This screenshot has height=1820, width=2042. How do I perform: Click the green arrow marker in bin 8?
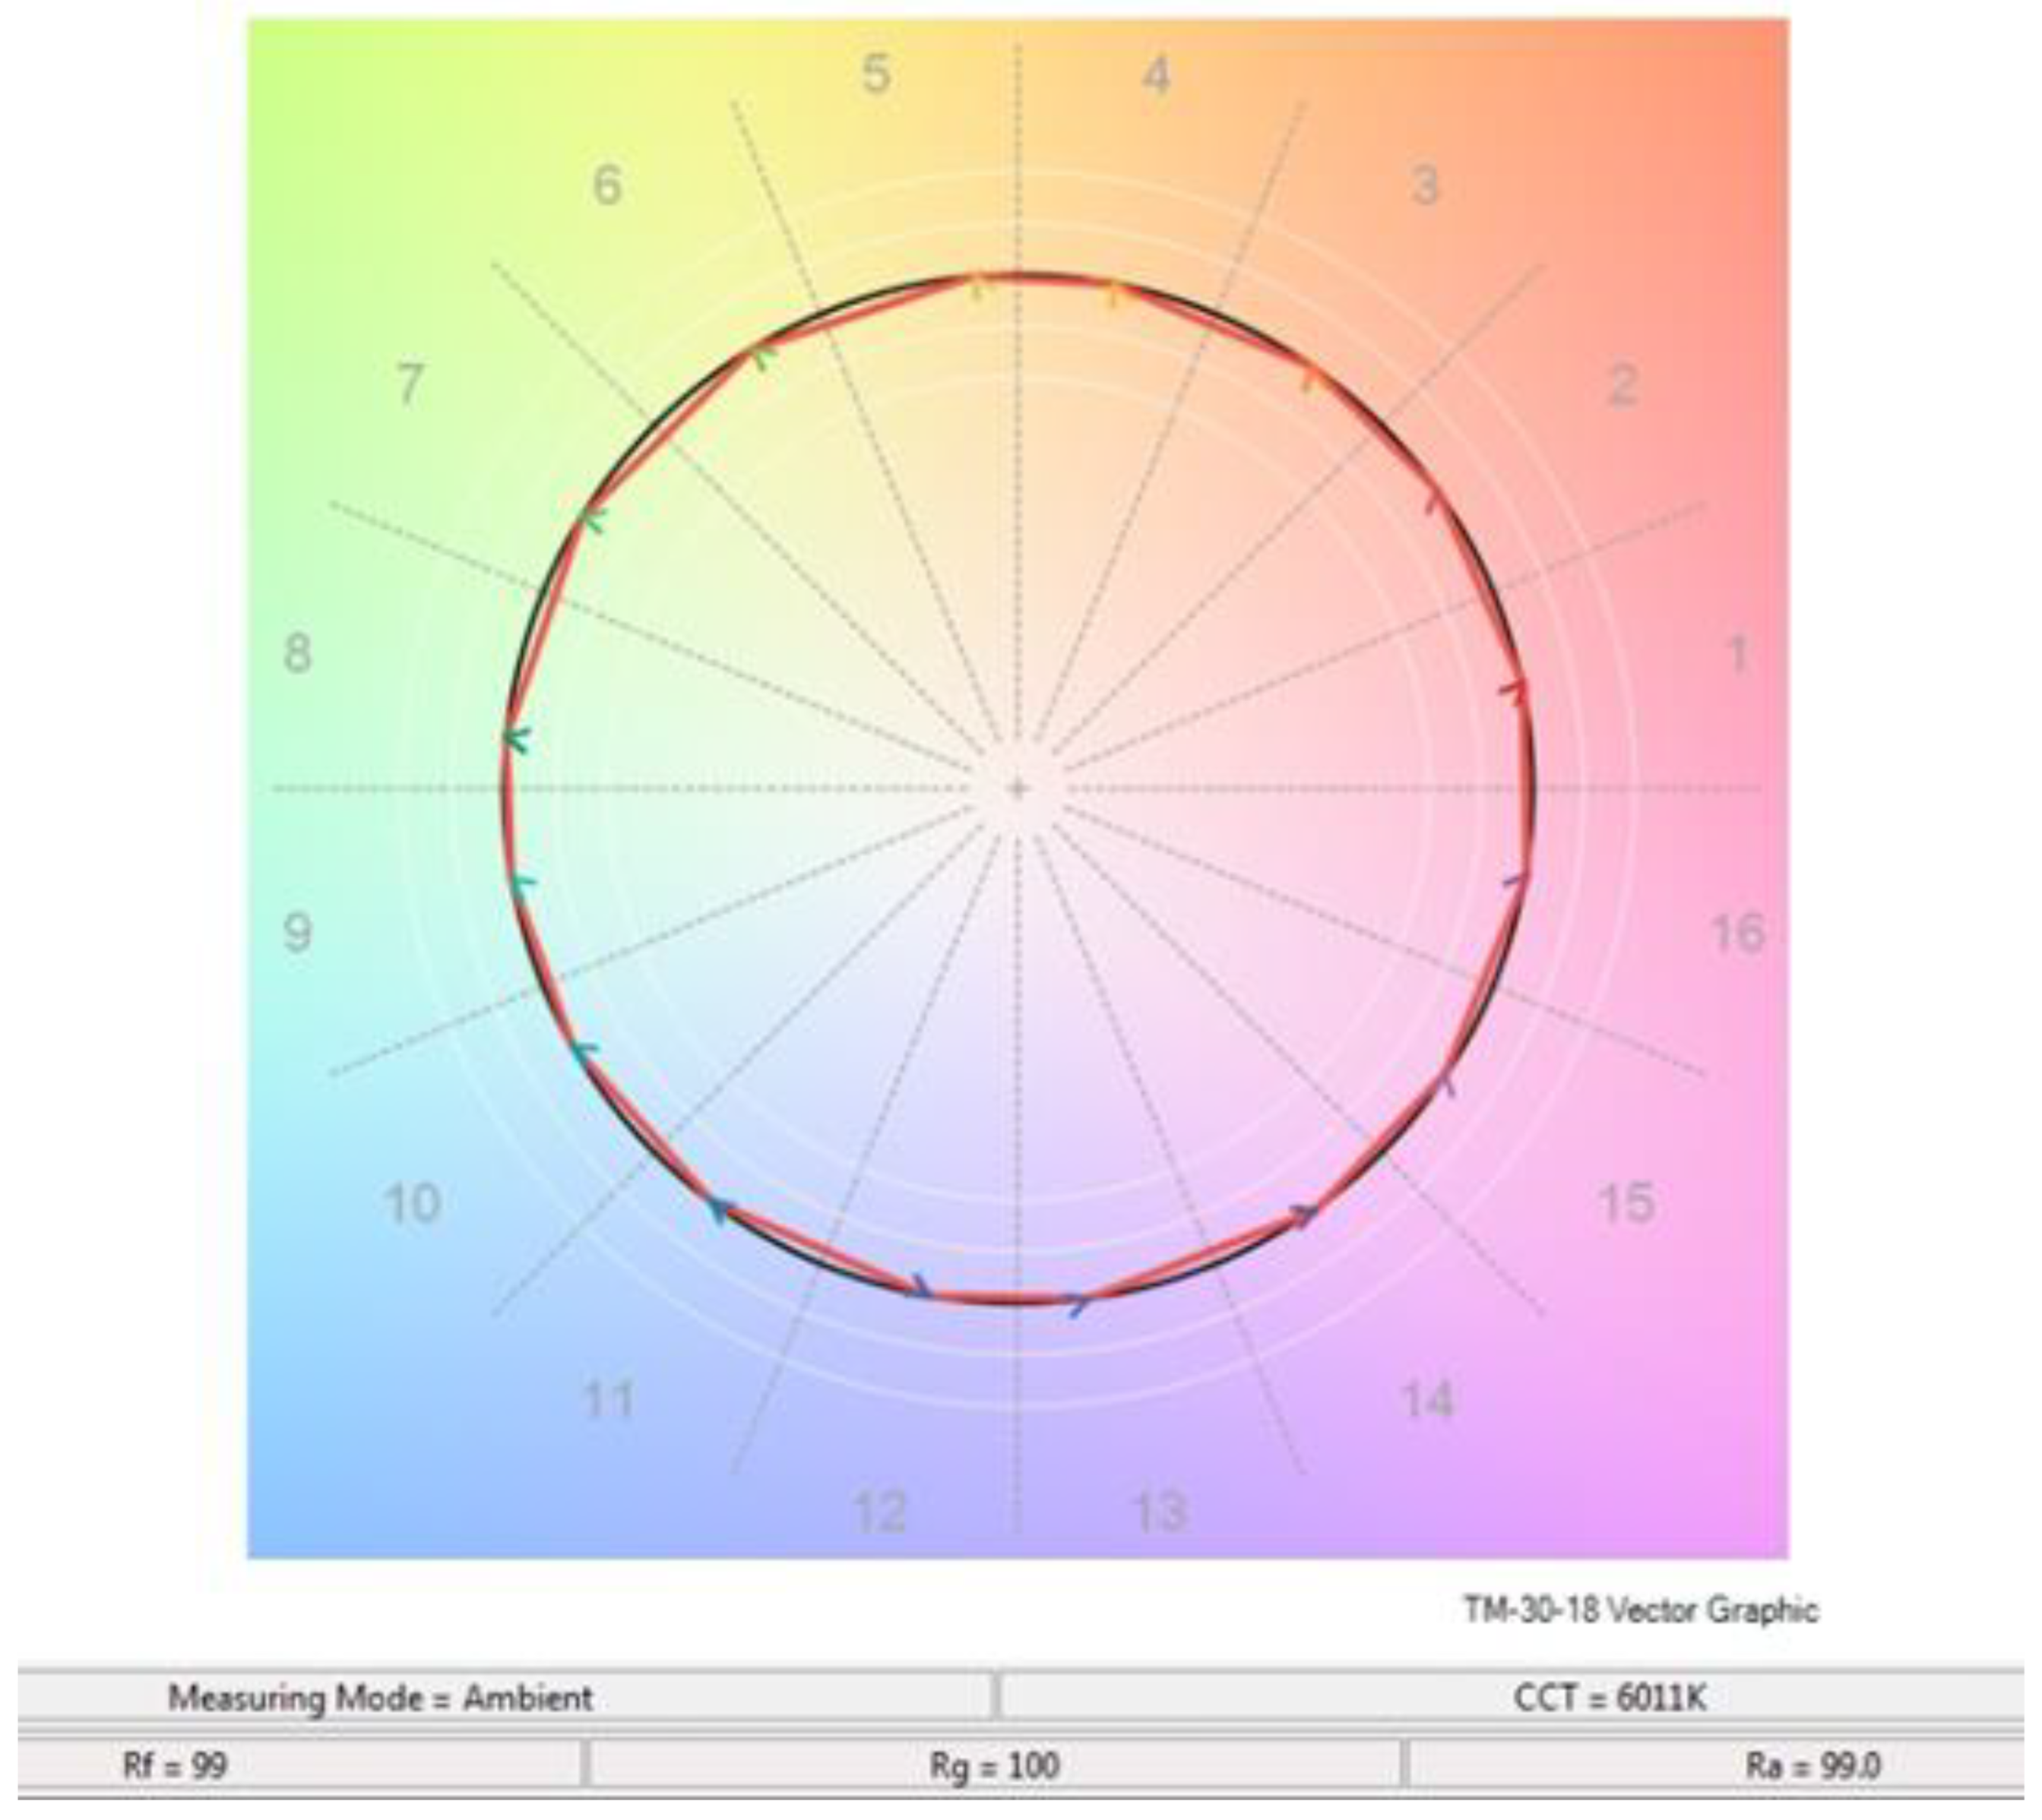point(516,740)
